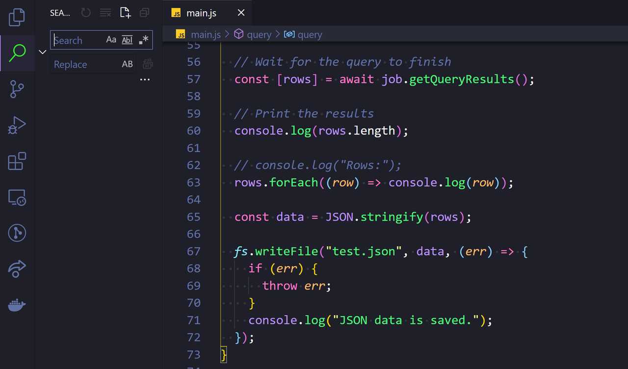The image size is (628, 369).
Task: Click line number 71 in gutter
Action: pyautogui.click(x=194, y=320)
